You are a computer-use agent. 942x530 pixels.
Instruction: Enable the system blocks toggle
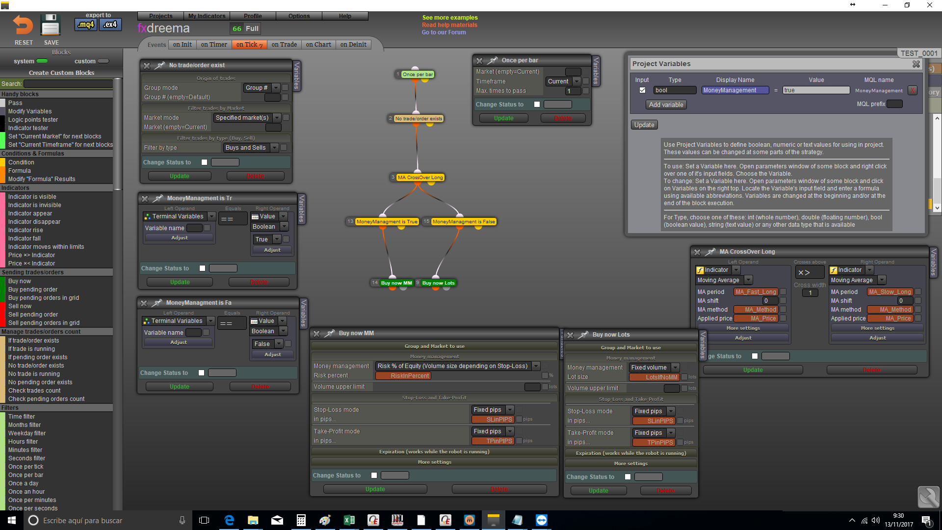pos(42,61)
